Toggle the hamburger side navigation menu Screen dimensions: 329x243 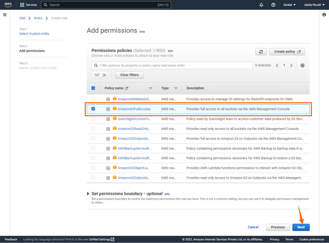[5, 15]
